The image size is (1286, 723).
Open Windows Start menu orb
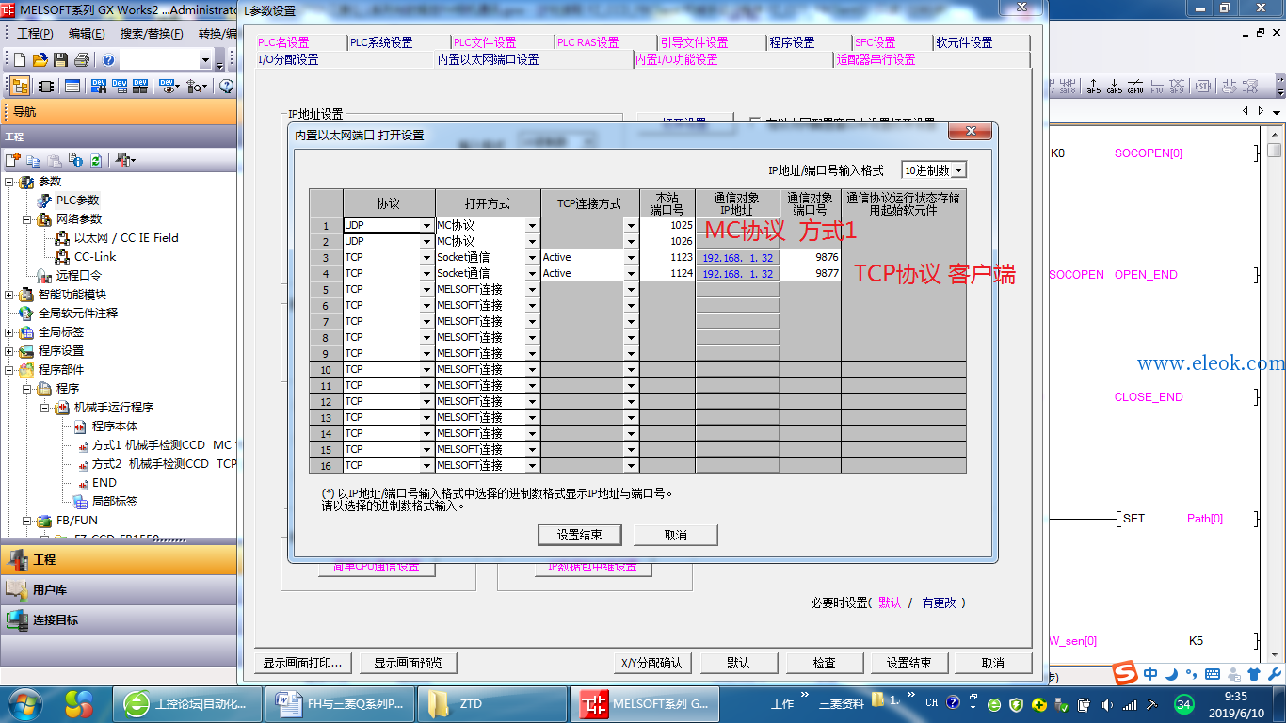click(25, 703)
